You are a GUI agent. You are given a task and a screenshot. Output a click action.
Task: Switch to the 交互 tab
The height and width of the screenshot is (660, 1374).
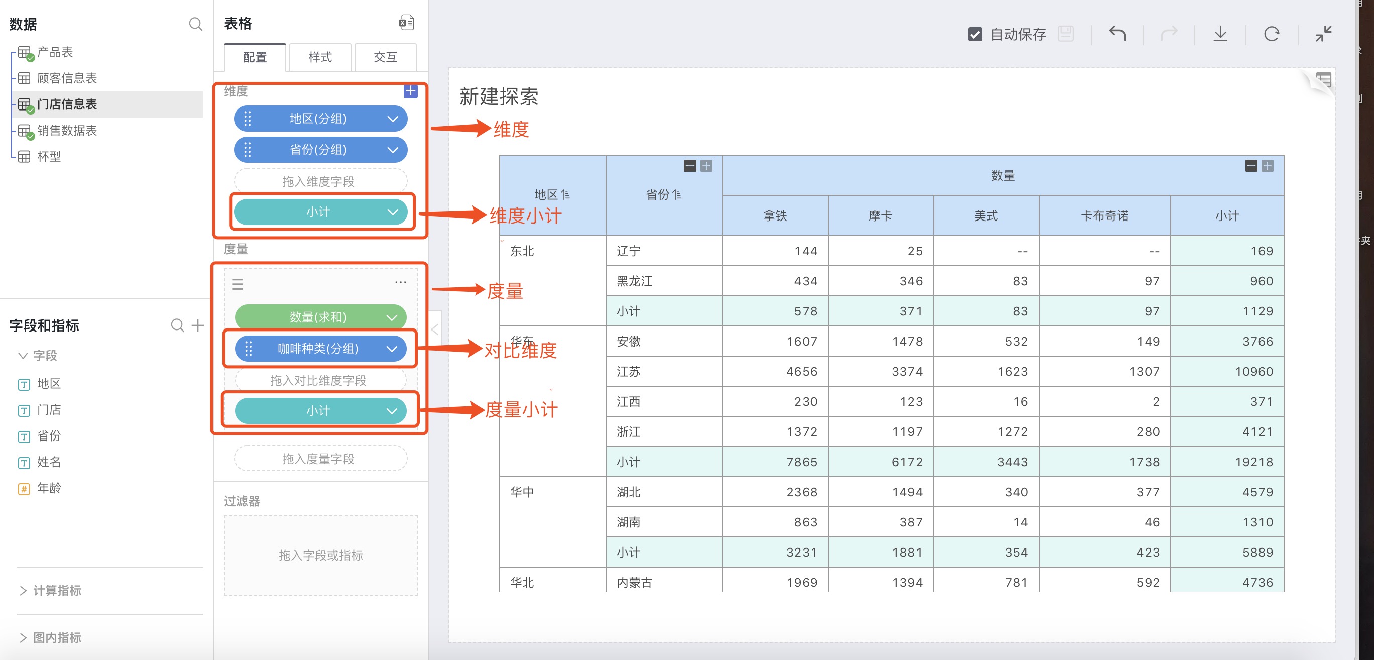[x=385, y=57]
